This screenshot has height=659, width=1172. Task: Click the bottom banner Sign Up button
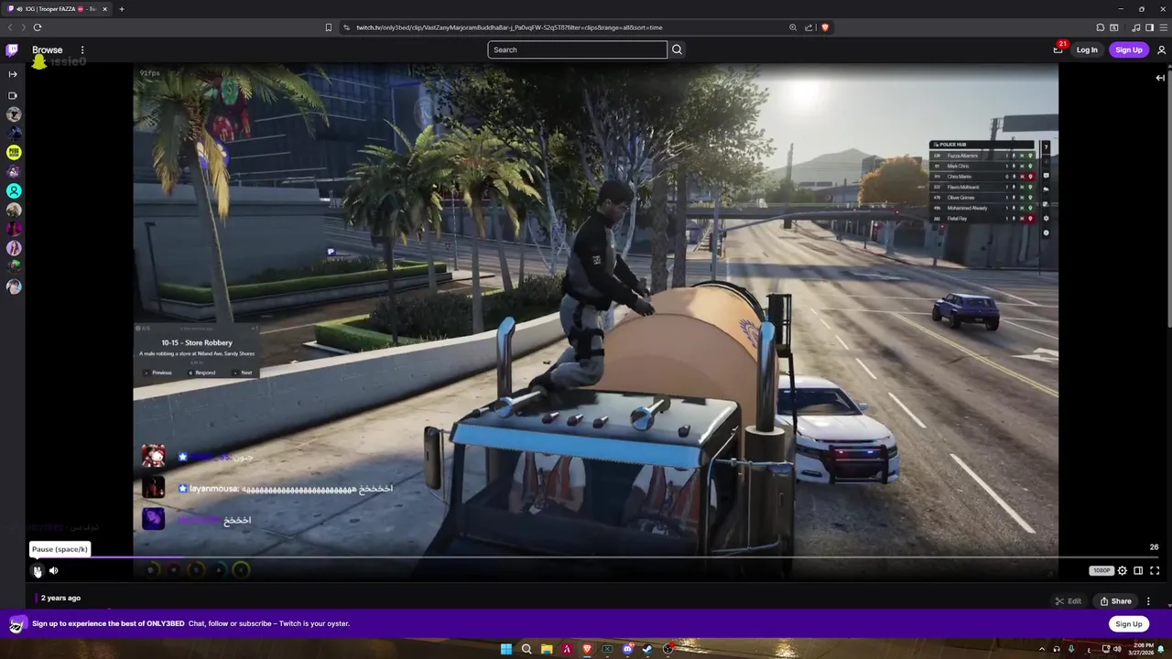click(1129, 623)
